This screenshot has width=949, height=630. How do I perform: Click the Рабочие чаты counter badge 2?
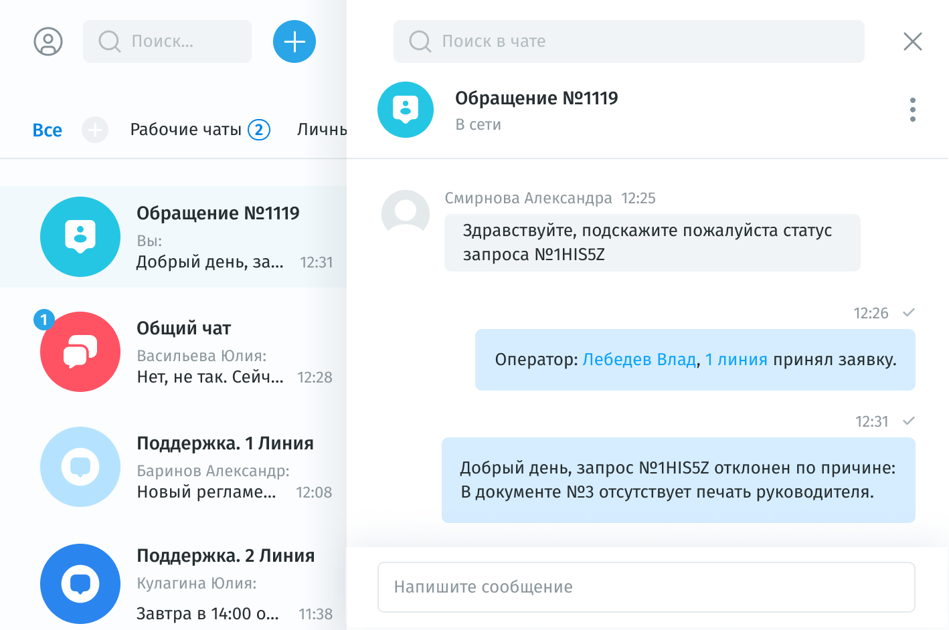click(x=259, y=130)
